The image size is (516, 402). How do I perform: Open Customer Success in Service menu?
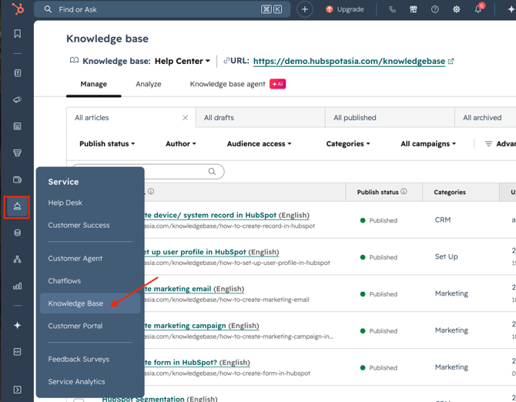[x=79, y=226]
